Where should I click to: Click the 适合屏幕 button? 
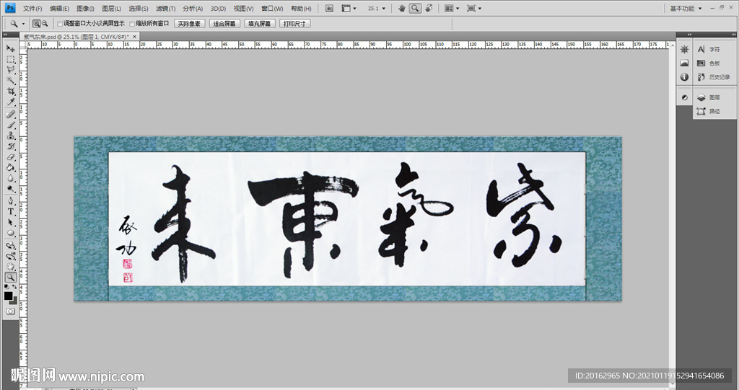[224, 24]
